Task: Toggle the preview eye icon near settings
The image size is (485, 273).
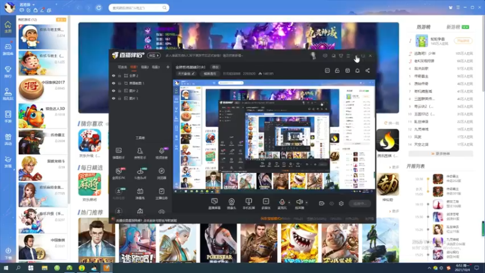Action: [x=332, y=204]
